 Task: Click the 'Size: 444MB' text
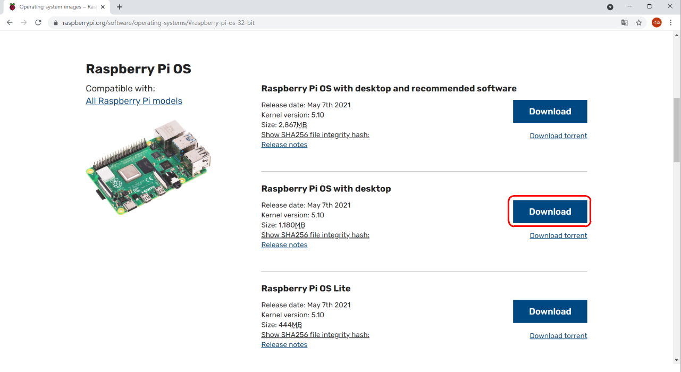pos(282,325)
